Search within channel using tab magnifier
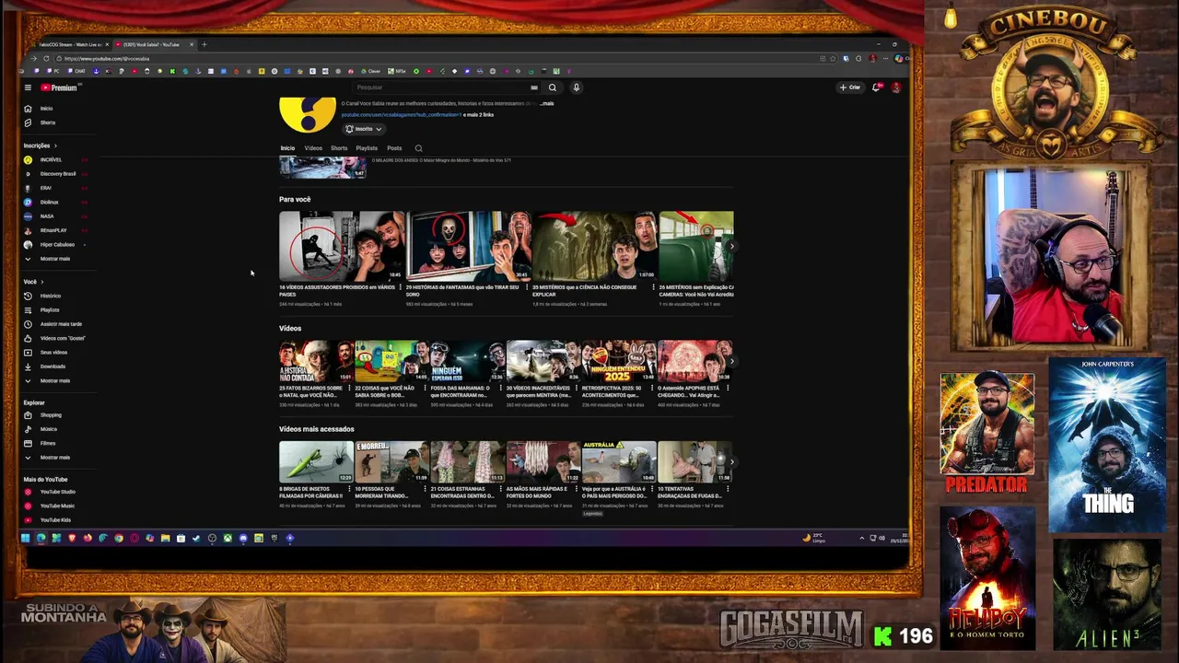 [x=418, y=148]
